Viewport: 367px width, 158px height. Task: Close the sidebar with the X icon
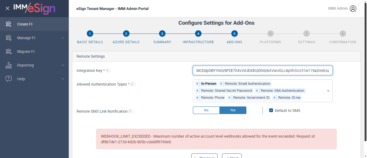click(8, 8)
